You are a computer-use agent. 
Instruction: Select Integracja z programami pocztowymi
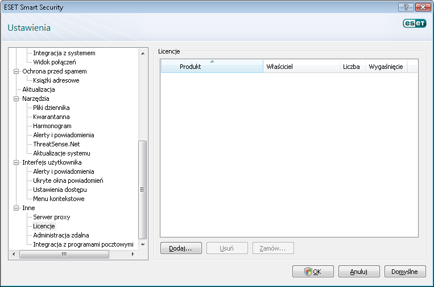click(83, 245)
